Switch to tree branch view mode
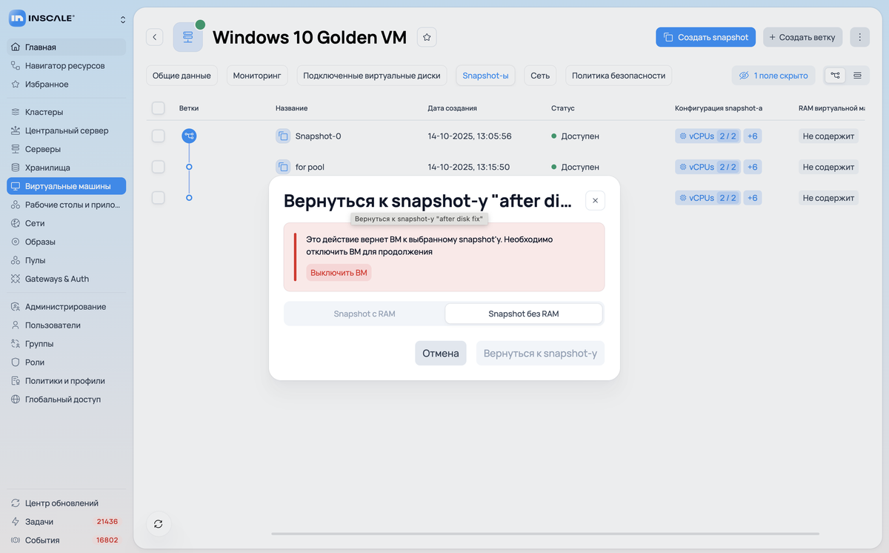 [836, 75]
